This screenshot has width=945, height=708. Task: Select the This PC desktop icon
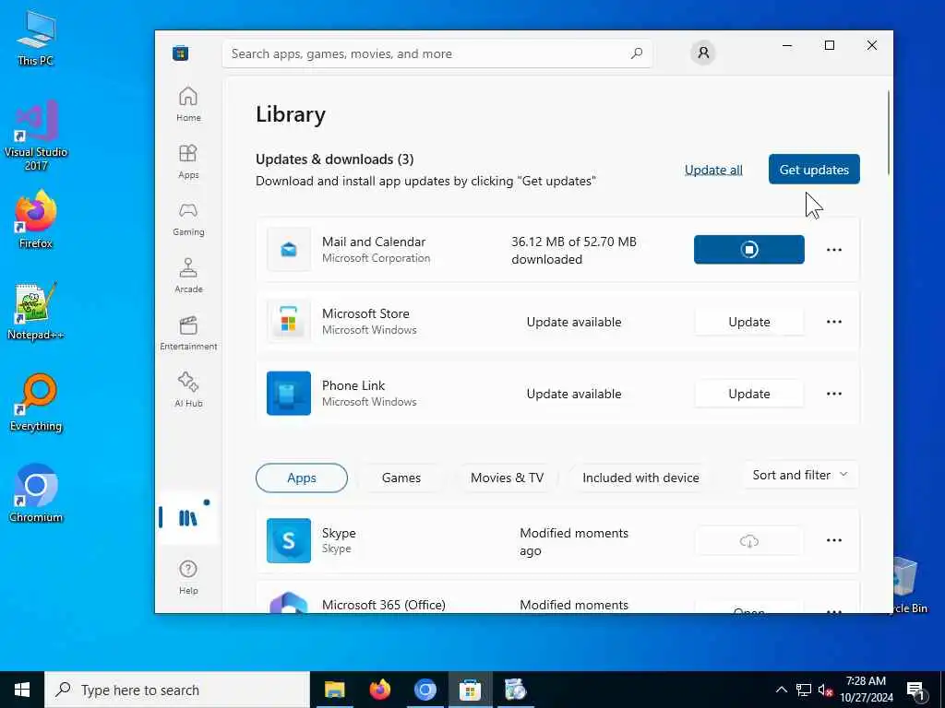(x=36, y=37)
